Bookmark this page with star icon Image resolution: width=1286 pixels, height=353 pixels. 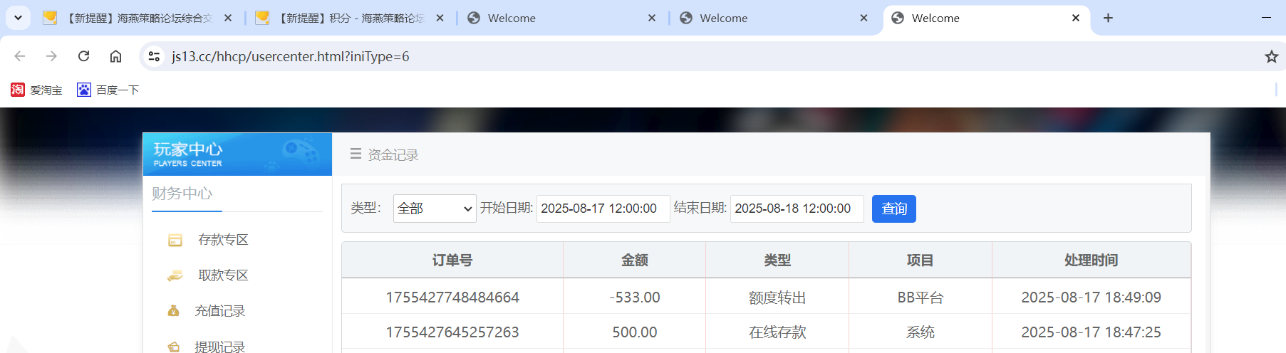pyautogui.click(x=1271, y=56)
